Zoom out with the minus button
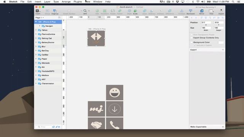The image size is (244, 137). [81, 11]
